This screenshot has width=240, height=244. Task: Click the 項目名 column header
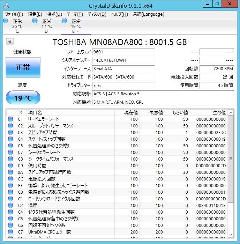[x=70, y=112]
